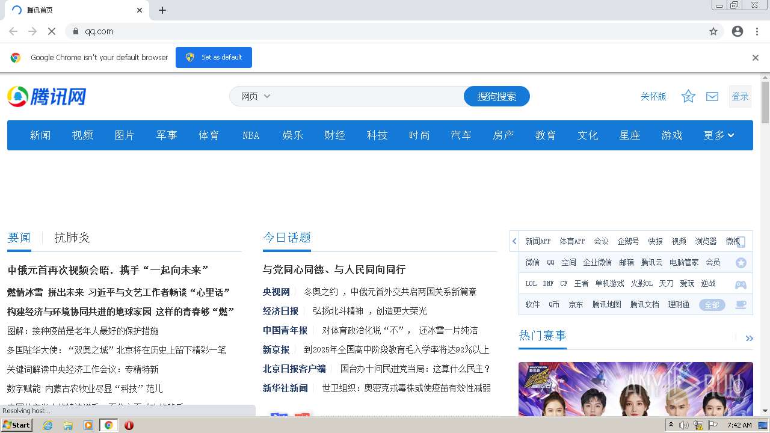Open the 视频 navigation item
Image resolution: width=770 pixels, height=433 pixels.
pyautogui.click(x=82, y=135)
